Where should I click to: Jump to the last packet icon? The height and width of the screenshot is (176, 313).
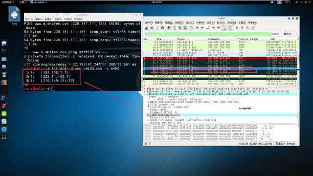(x=219, y=28)
